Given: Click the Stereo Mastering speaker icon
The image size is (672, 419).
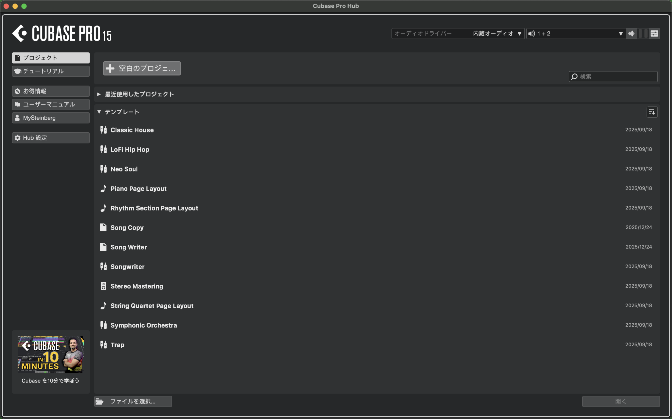Looking at the screenshot, I should pyautogui.click(x=103, y=286).
